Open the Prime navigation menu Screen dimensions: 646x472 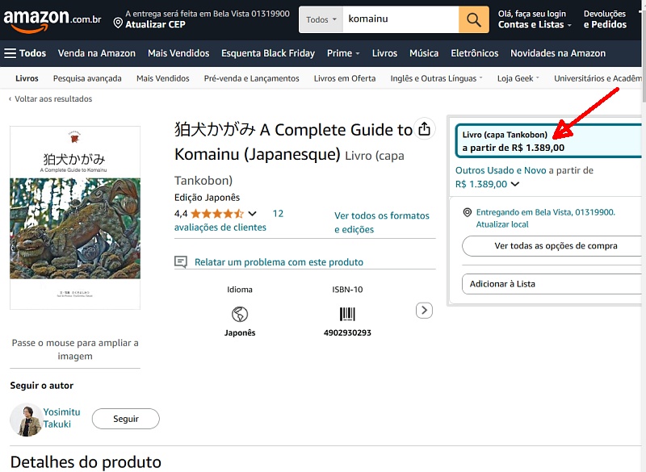(344, 53)
